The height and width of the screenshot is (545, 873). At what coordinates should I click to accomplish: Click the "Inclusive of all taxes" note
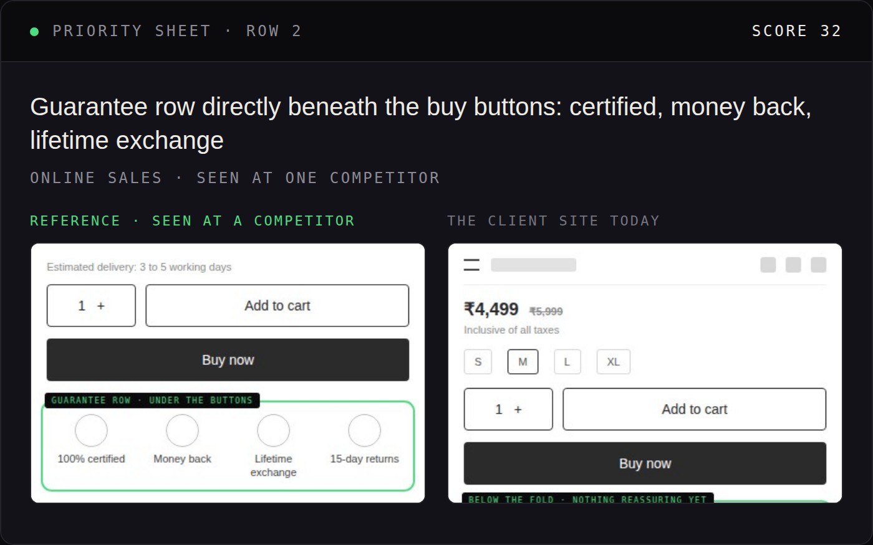511,330
